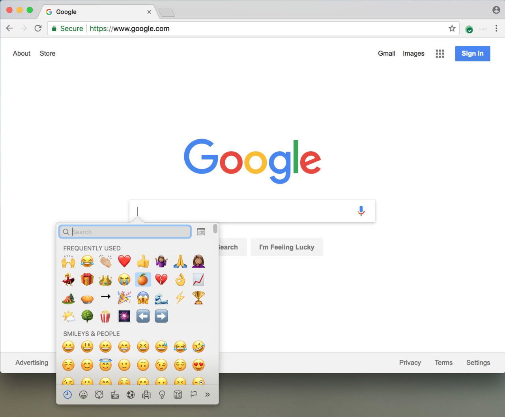The height and width of the screenshot is (417, 505).
Task: Choose the water wave emoji
Action: click(161, 298)
